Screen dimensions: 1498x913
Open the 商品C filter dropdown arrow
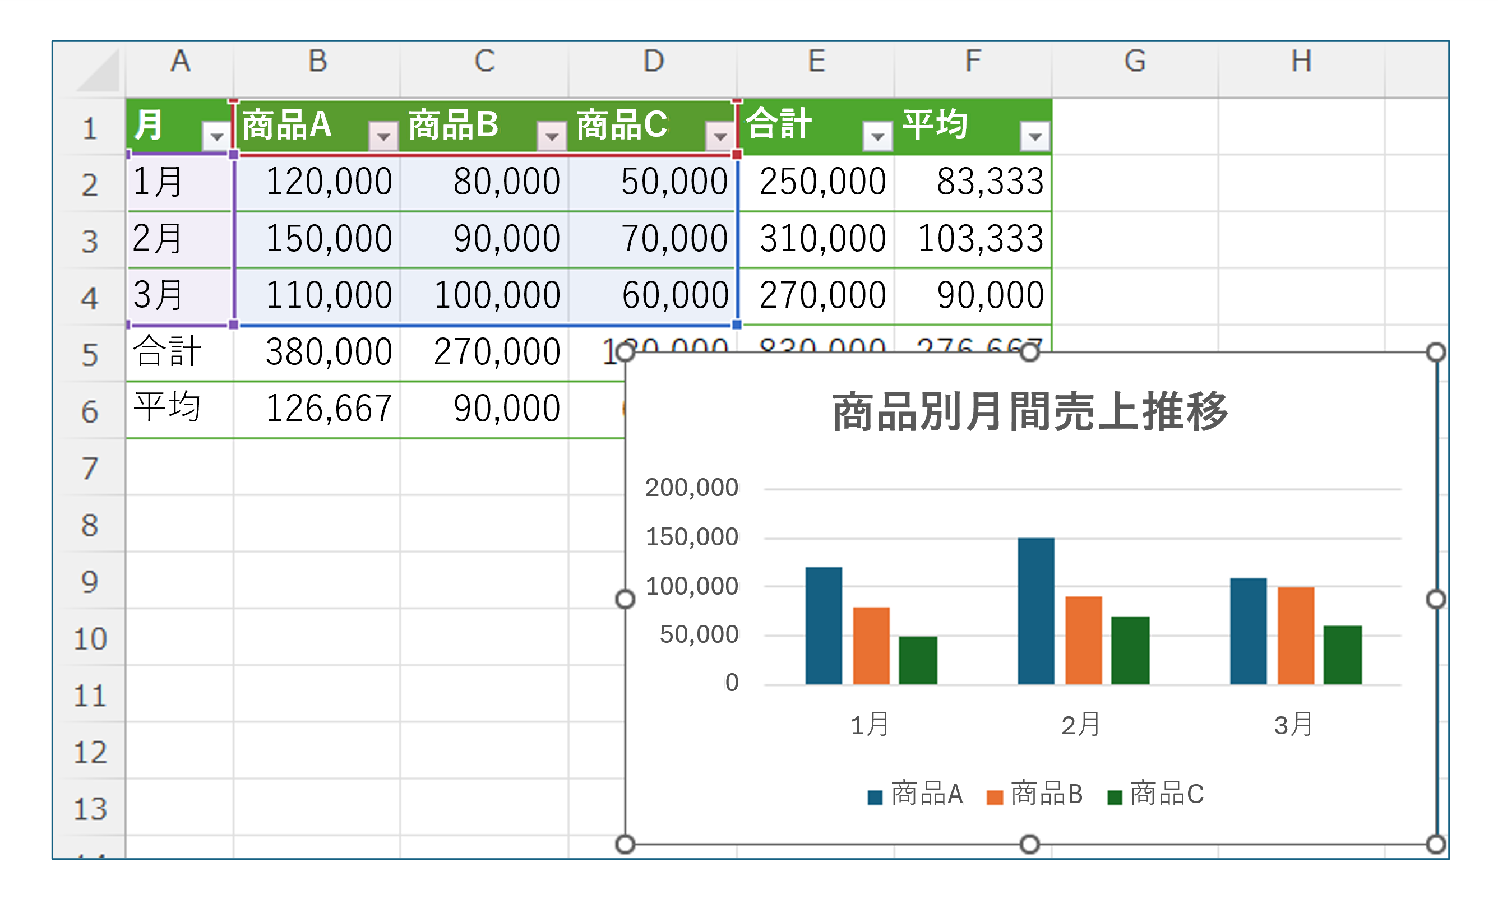(720, 136)
